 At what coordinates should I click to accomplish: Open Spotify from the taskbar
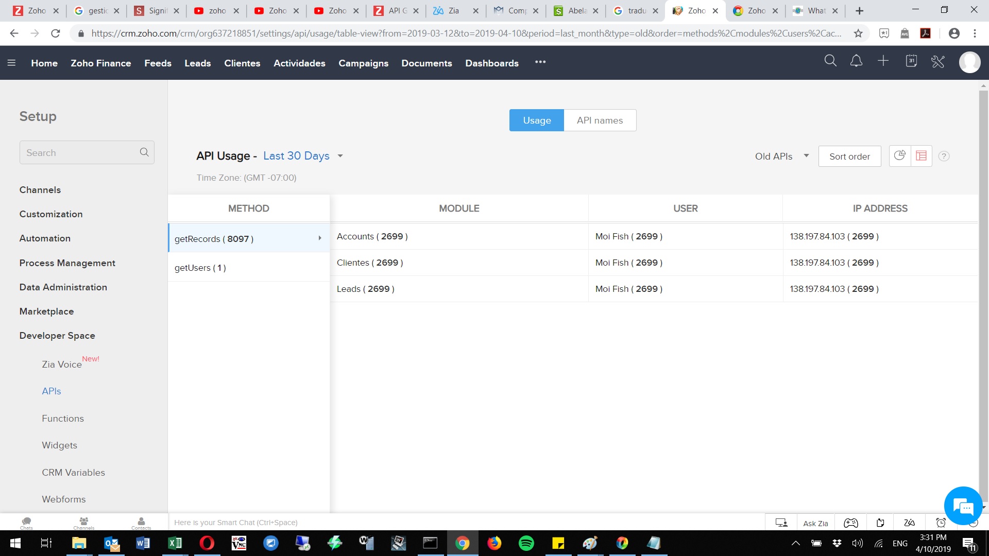526,543
